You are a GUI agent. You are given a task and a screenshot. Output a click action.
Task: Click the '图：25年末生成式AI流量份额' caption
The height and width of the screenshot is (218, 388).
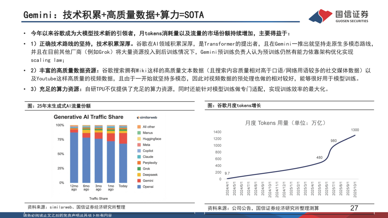click(59, 106)
